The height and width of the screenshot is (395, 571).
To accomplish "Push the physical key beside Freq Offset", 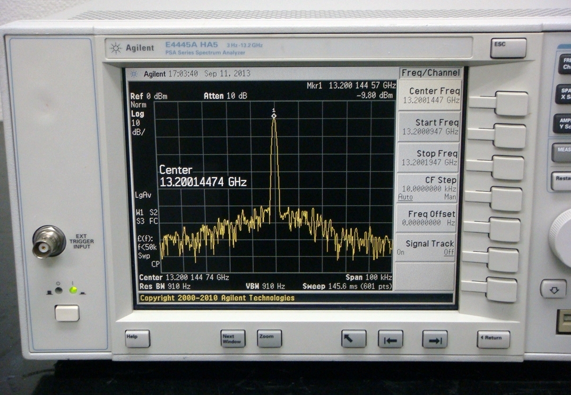I will point(505,230).
